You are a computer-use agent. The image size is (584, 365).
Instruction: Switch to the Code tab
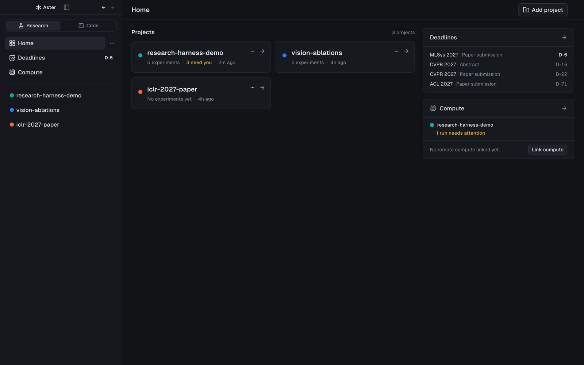[x=88, y=26]
